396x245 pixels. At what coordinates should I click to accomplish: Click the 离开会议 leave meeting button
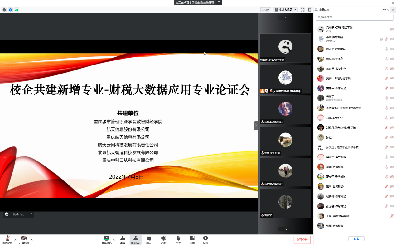(x=302, y=240)
